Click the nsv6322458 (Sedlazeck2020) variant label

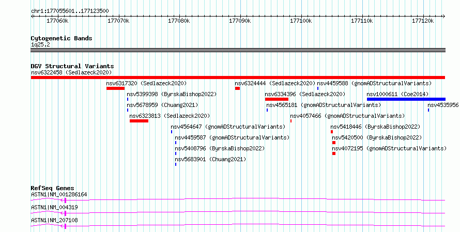coord(71,72)
